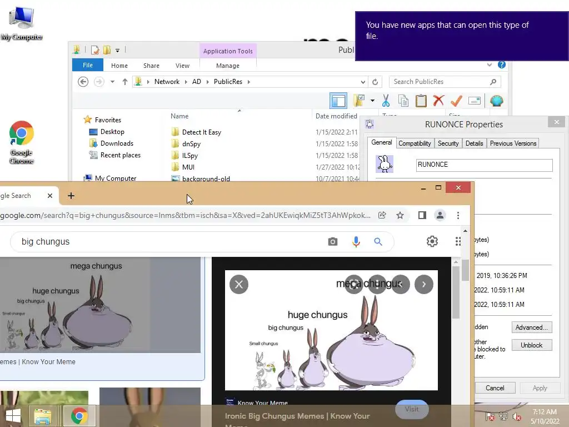Click Cancel in RUNONCE Properties
The width and height of the screenshot is (569, 427).
coord(495,388)
